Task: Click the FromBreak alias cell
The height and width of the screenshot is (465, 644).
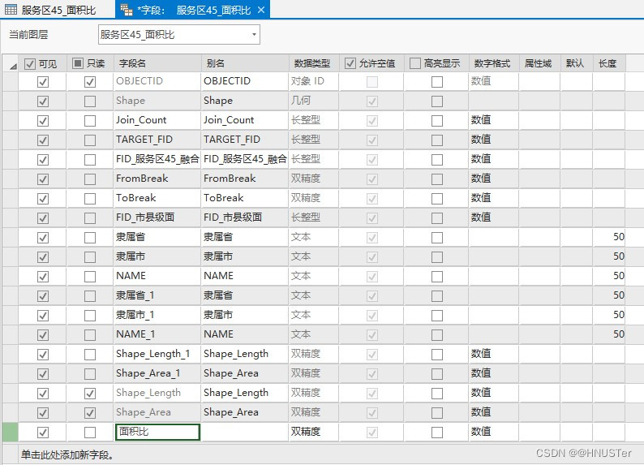Action: tap(245, 179)
